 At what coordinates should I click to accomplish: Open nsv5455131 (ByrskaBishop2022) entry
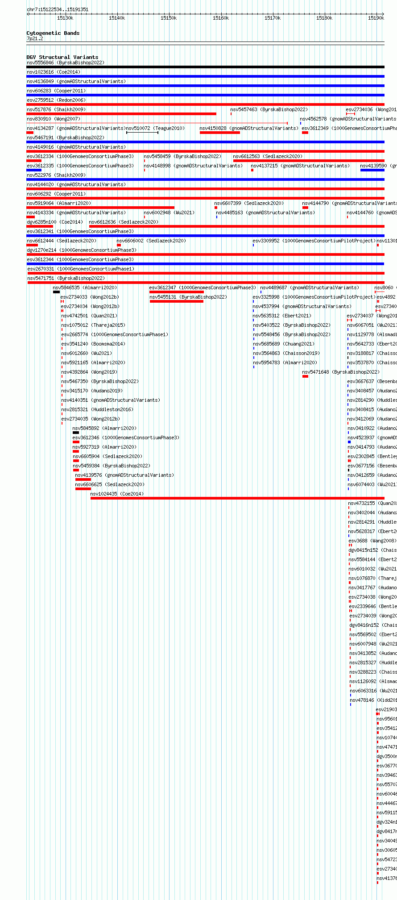pos(188,297)
